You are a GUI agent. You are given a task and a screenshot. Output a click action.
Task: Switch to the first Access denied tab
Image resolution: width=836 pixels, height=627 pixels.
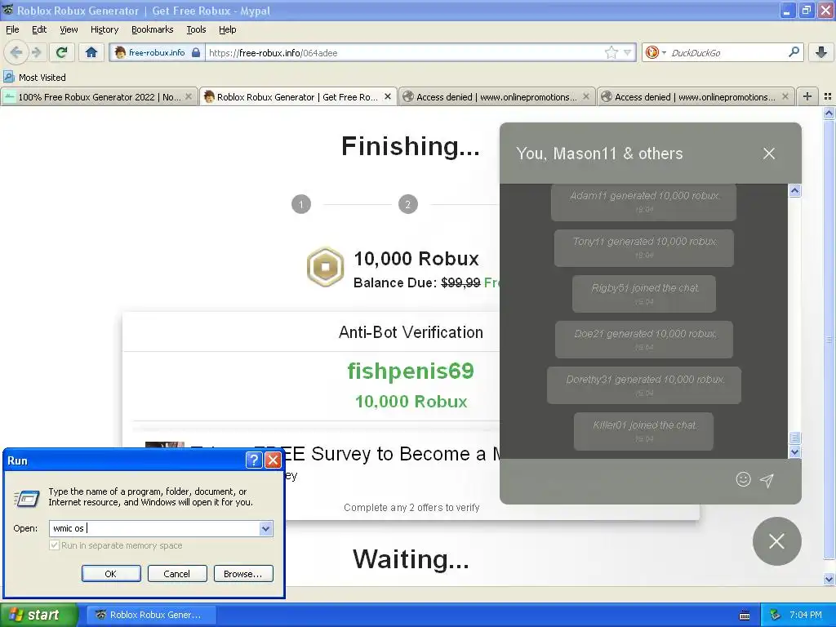pyautogui.click(x=496, y=97)
